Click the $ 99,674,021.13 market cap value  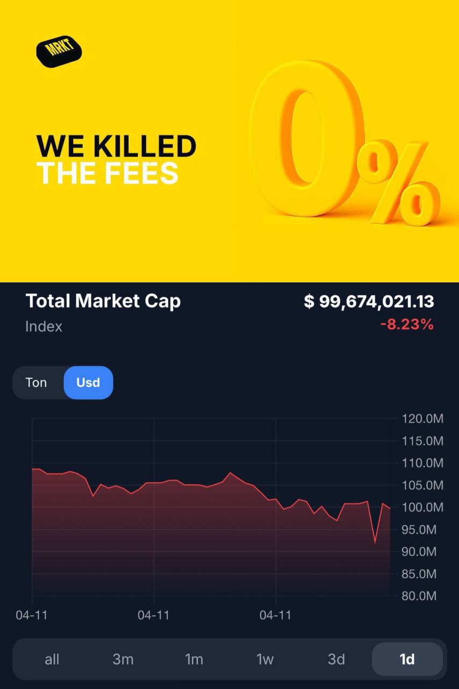[x=369, y=301]
